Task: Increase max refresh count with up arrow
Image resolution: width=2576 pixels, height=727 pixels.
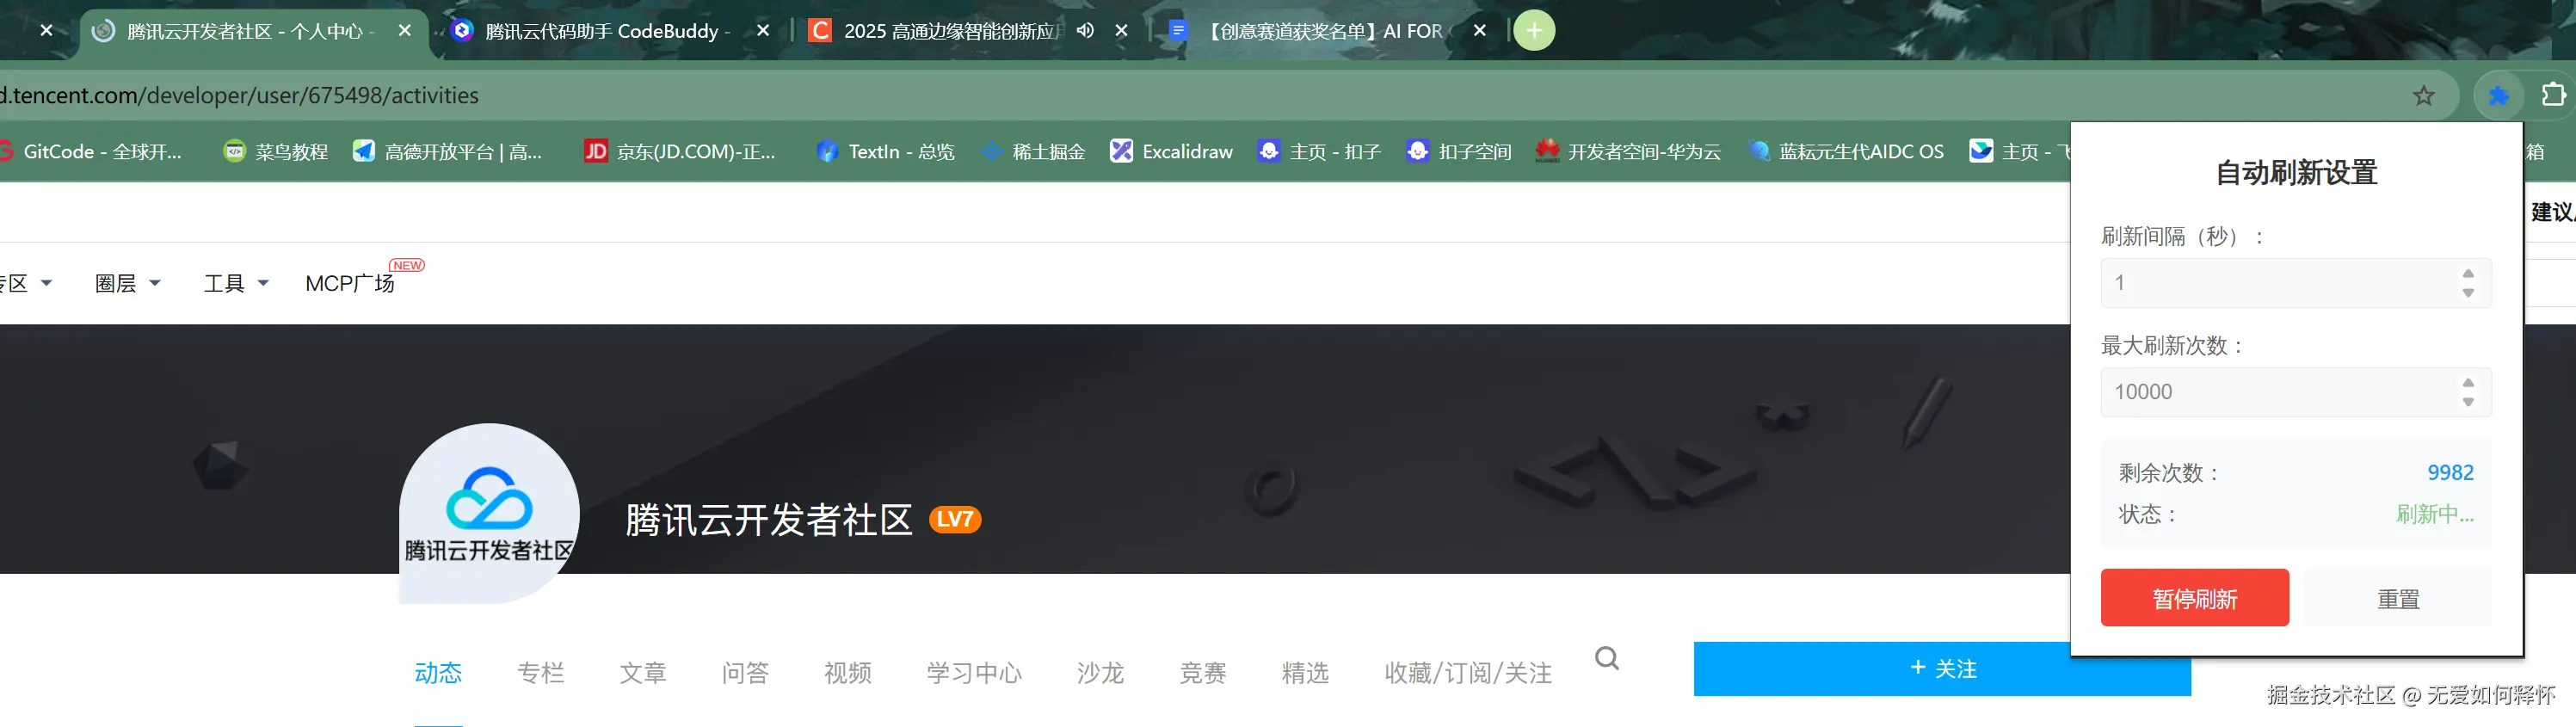Action: [2468, 382]
